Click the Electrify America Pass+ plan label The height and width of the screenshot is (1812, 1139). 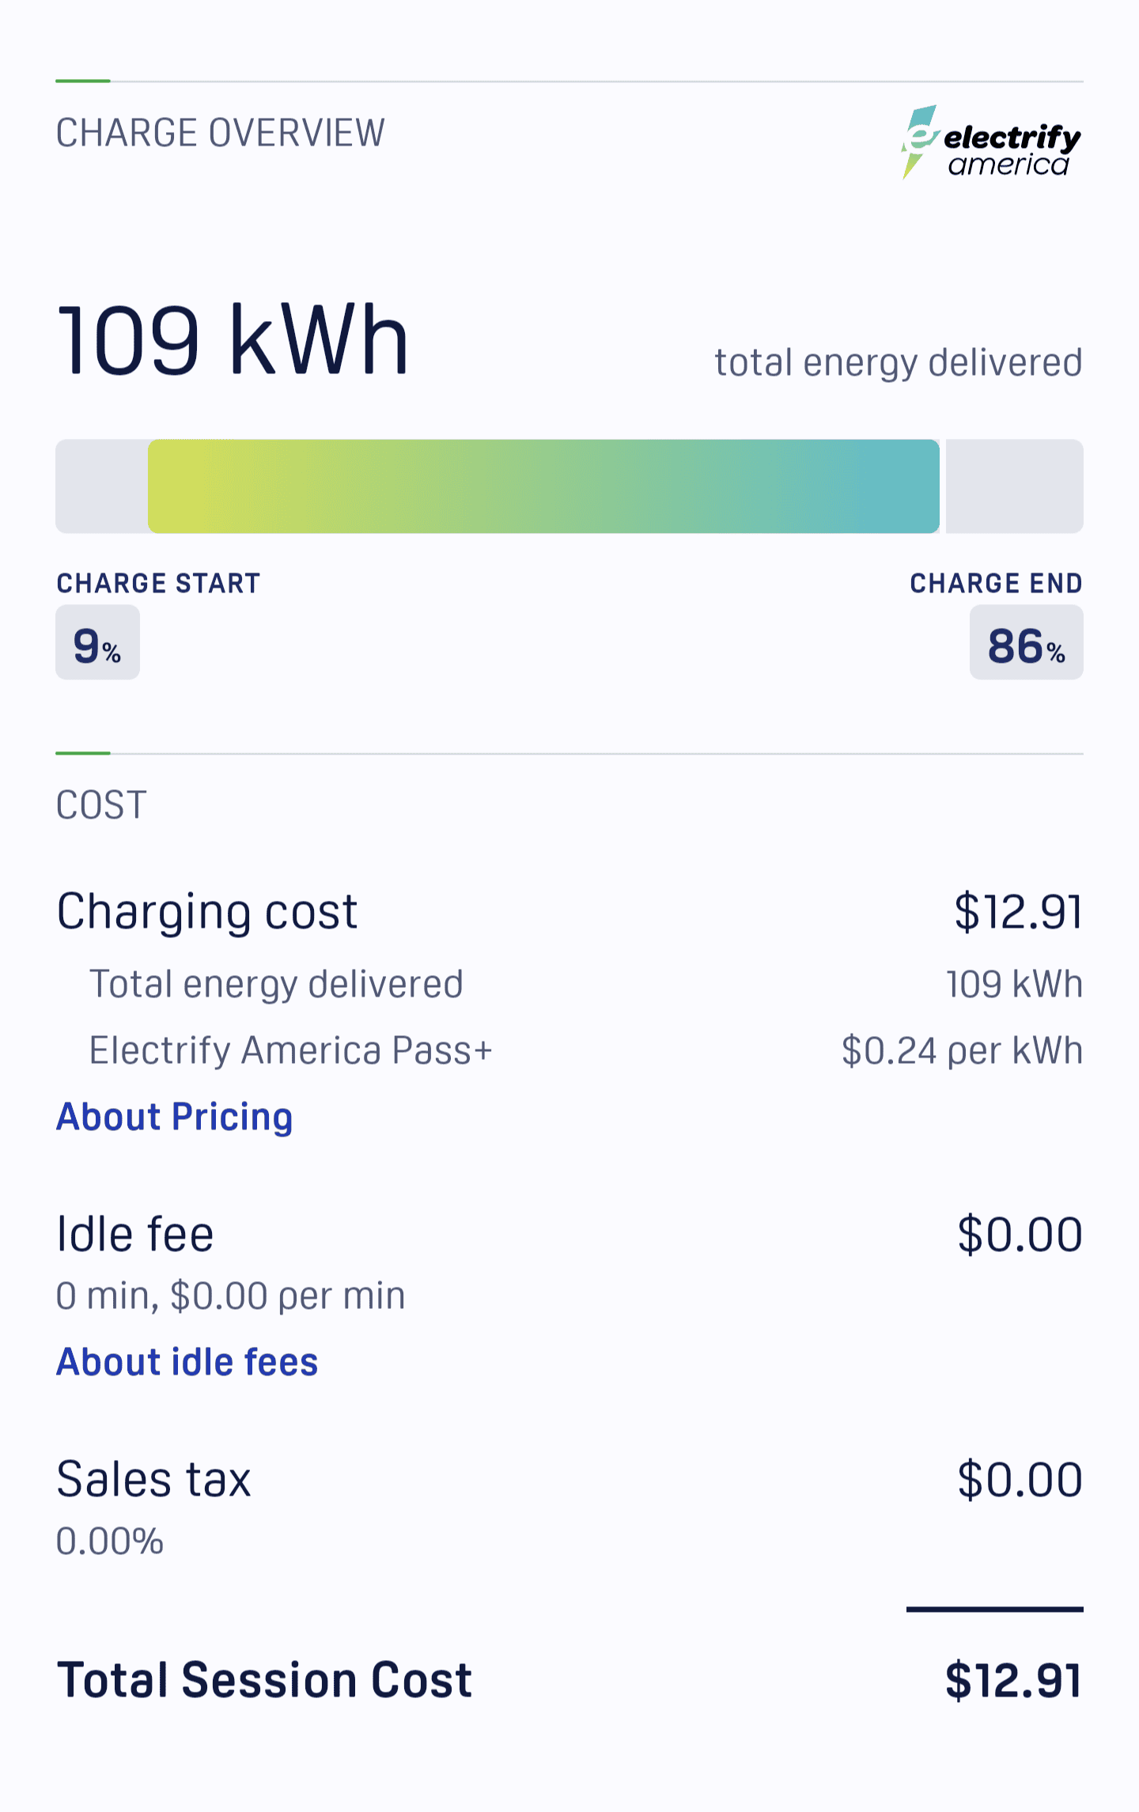pyautogui.click(x=291, y=1050)
